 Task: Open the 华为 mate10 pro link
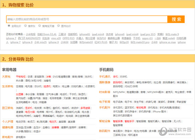[140, 42]
